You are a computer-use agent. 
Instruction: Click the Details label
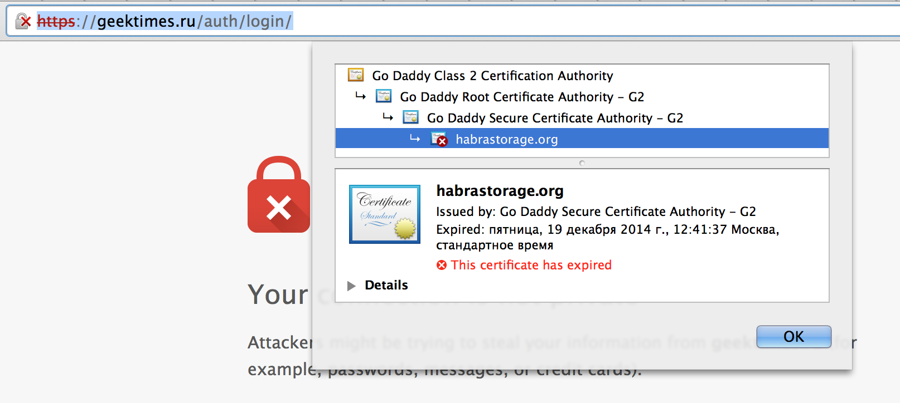coord(386,285)
